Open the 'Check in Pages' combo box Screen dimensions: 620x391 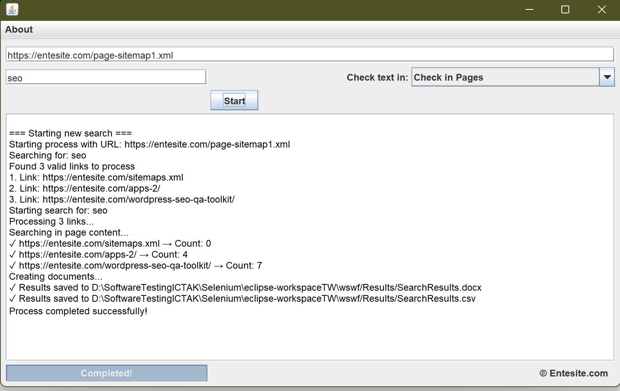tap(505, 77)
